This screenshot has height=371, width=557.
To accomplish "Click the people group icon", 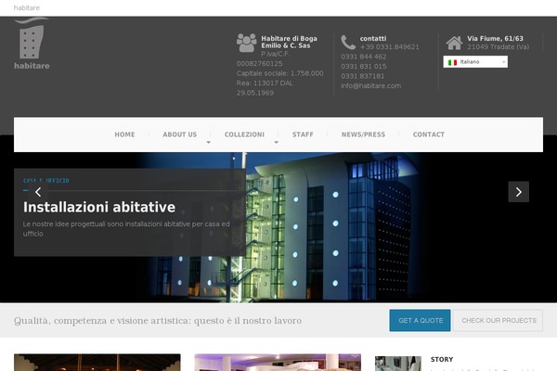I will tap(247, 43).
